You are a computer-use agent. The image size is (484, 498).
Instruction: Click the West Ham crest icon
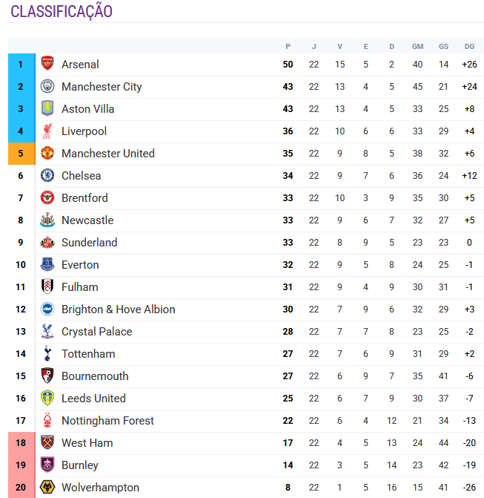[x=47, y=443]
